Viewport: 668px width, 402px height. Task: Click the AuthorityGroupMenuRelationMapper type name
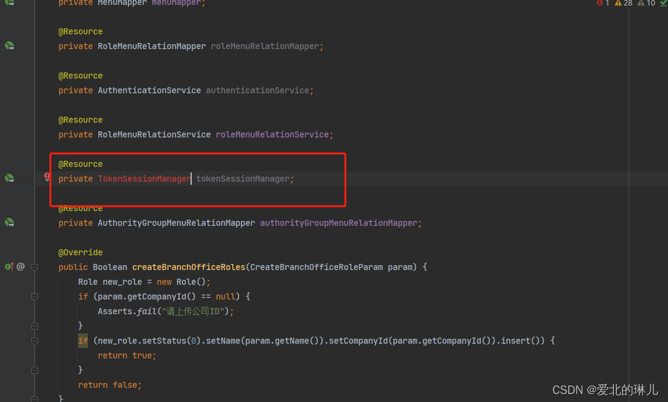pos(176,223)
